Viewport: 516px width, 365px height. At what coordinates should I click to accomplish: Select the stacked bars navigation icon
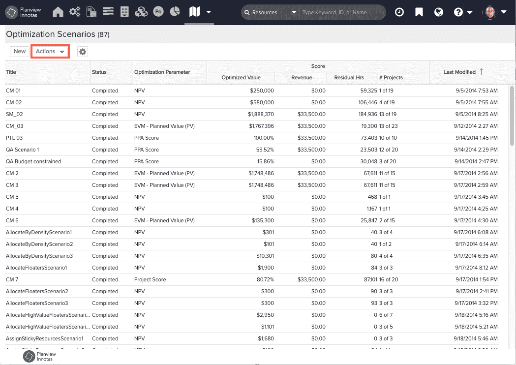click(108, 12)
